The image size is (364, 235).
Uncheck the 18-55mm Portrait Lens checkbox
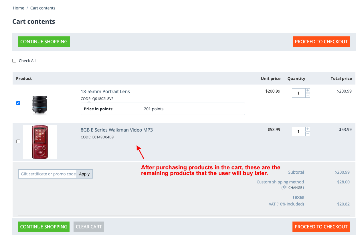point(18,103)
